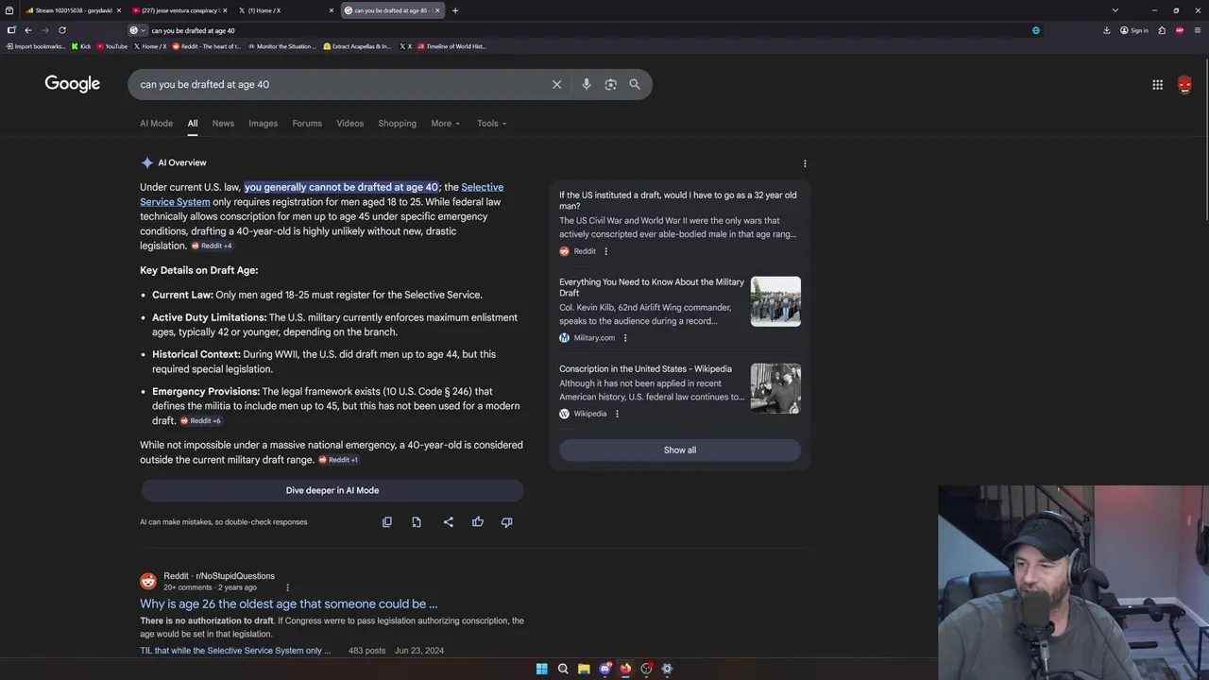This screenshot has height=680, width=1209.
Task: Give thumbs up to AI Overview
Action: point(478,521)
